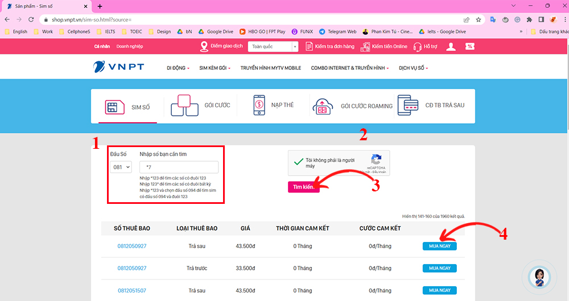Image resolution: width=569 pixels, height=301 pixels.
Task: Open Kiếm tiền Online link
Action: click(x=384, y=47)
